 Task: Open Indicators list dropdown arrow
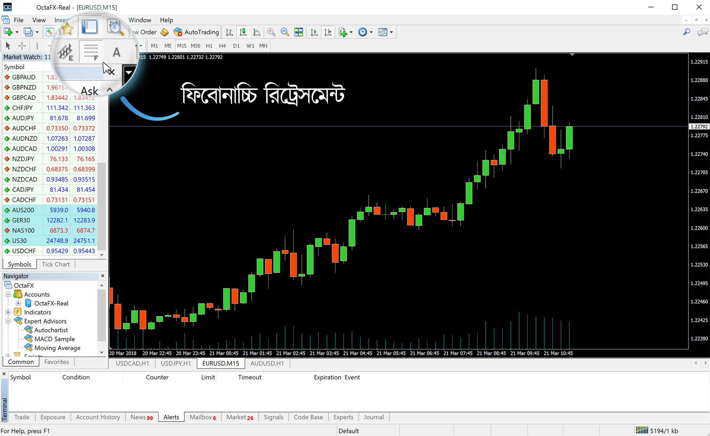click(351, 32)
